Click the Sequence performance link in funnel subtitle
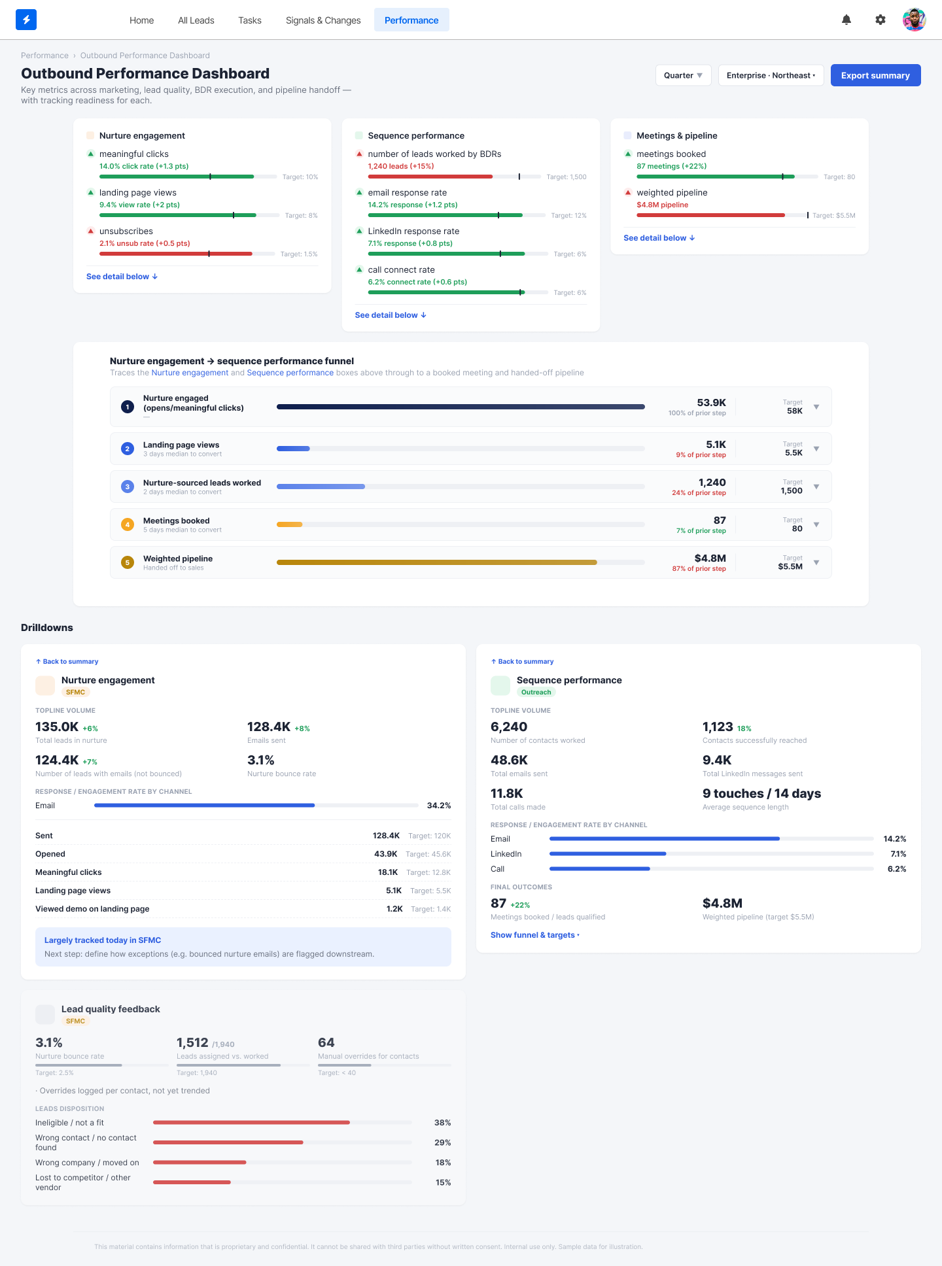Image resolution: width=942 pixels, height=1266 pixels. click(290, 373)
